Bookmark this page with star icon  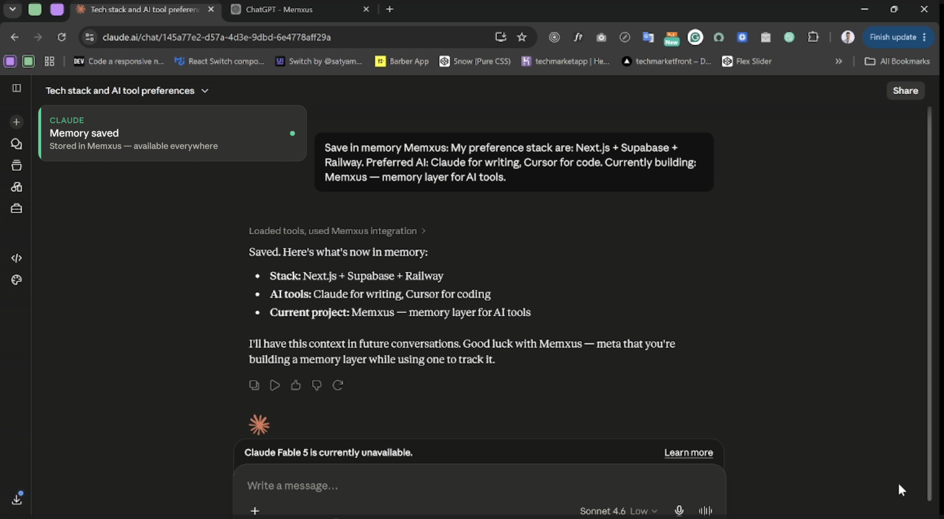point(522,37)
